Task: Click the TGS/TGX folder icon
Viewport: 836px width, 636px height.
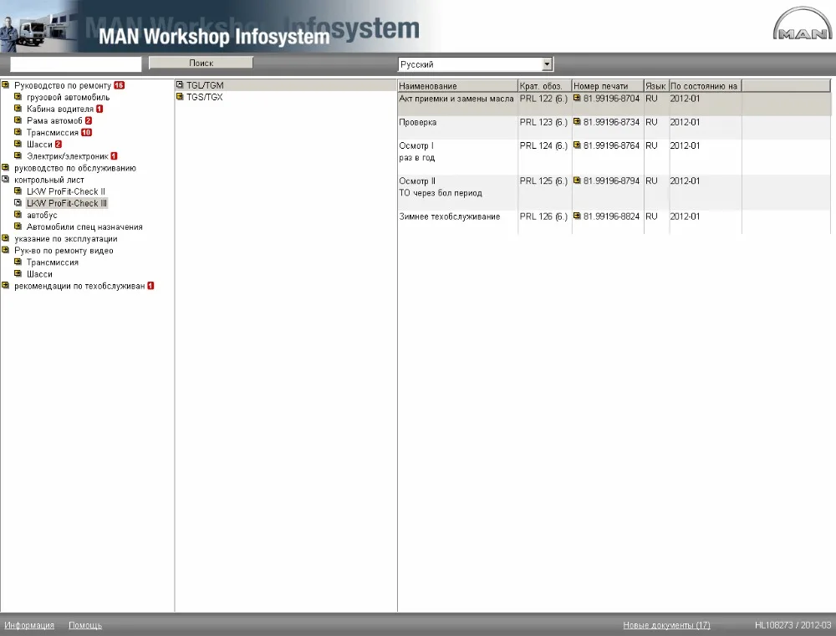Action: click(180, 96)
